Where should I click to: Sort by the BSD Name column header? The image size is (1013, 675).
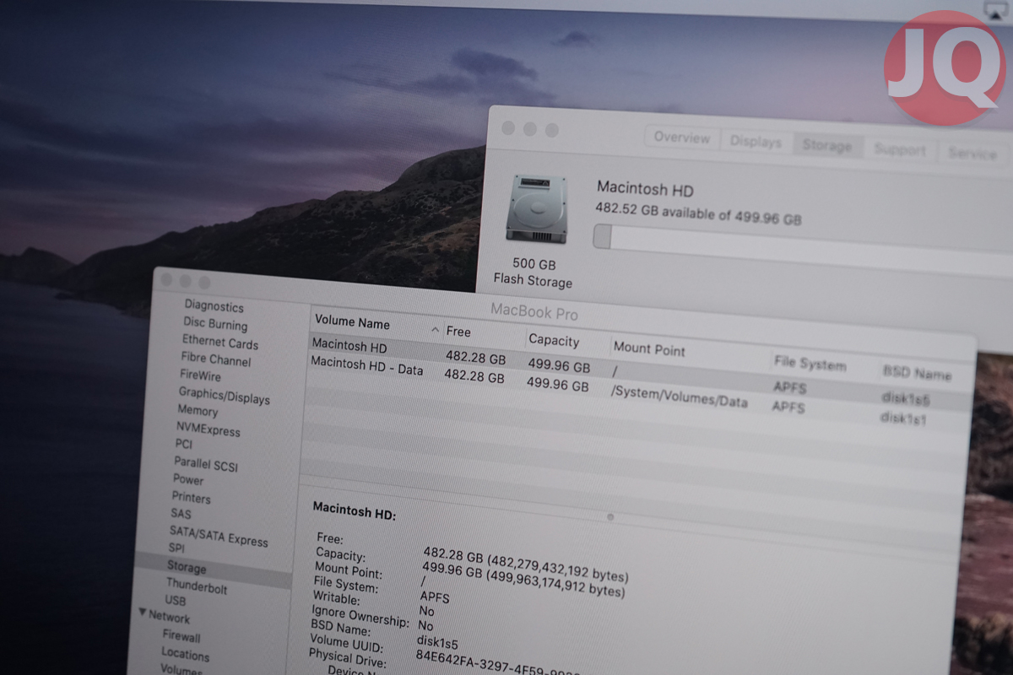[x=917, y=372]
